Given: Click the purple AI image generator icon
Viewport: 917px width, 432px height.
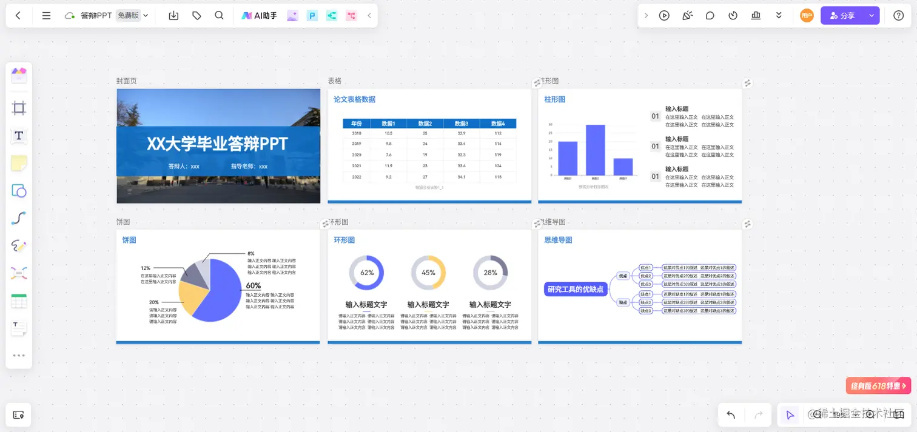Looking at the screenshot, I should coord(293,16).
